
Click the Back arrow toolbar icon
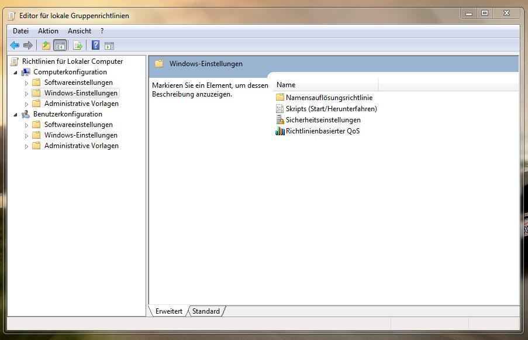coord(15,45)
